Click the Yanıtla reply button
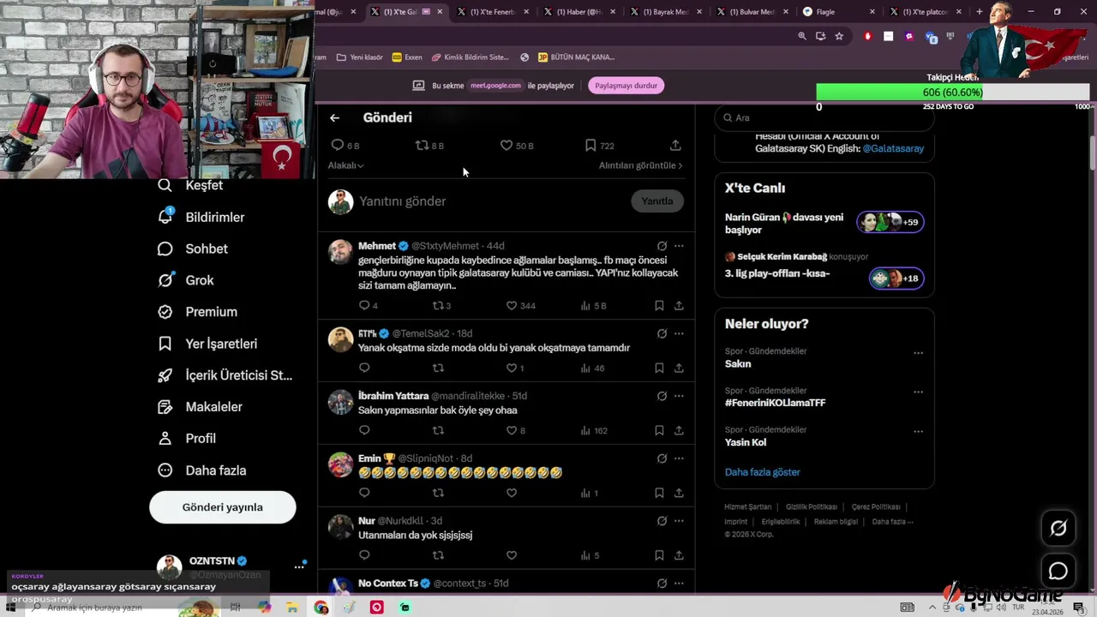Viewport: 1097px width, 617px height. [657, 201]
